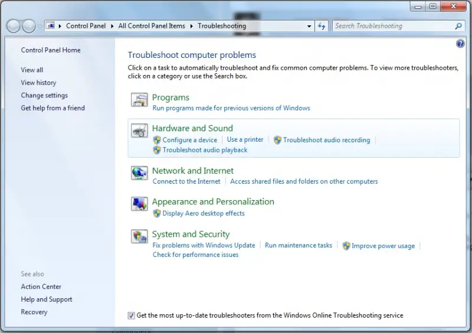The image size is (472, 333).
Task: Click the Forward navigation arrow button
Action: 28,26
